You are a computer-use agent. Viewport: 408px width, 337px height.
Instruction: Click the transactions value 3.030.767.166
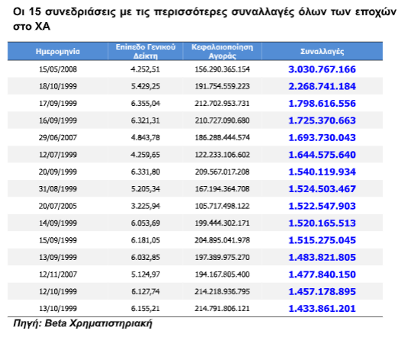[322, 69]
